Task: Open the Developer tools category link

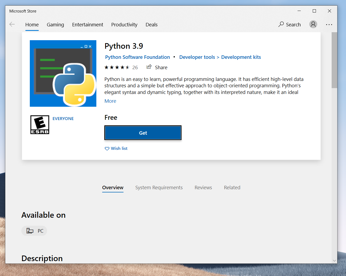Action: (197, 57)
